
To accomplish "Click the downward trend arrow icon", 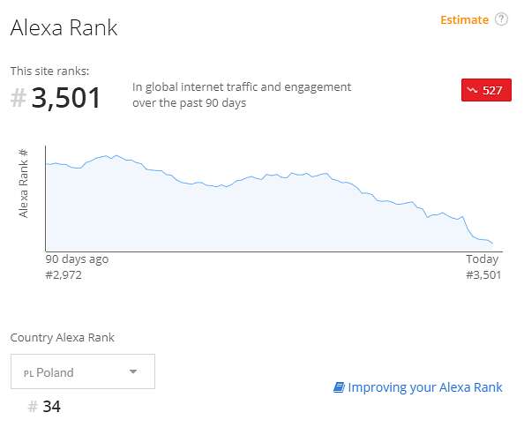I will click(473, 90).
